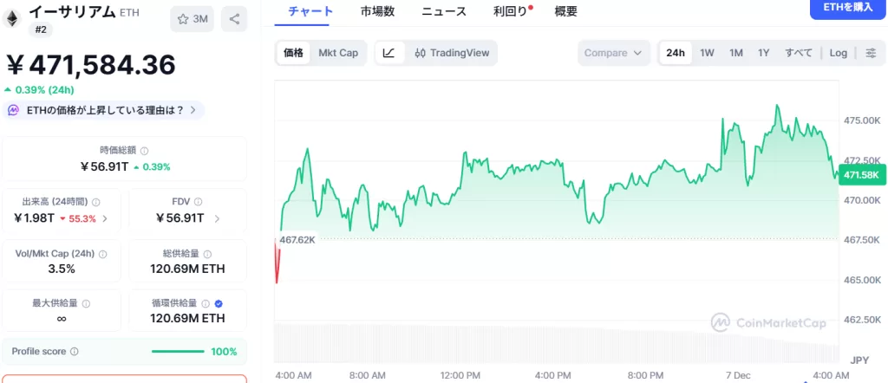Open chart settings sliders icon
The height and width of the screenshot is (383, 888).
tap(870, 53)
